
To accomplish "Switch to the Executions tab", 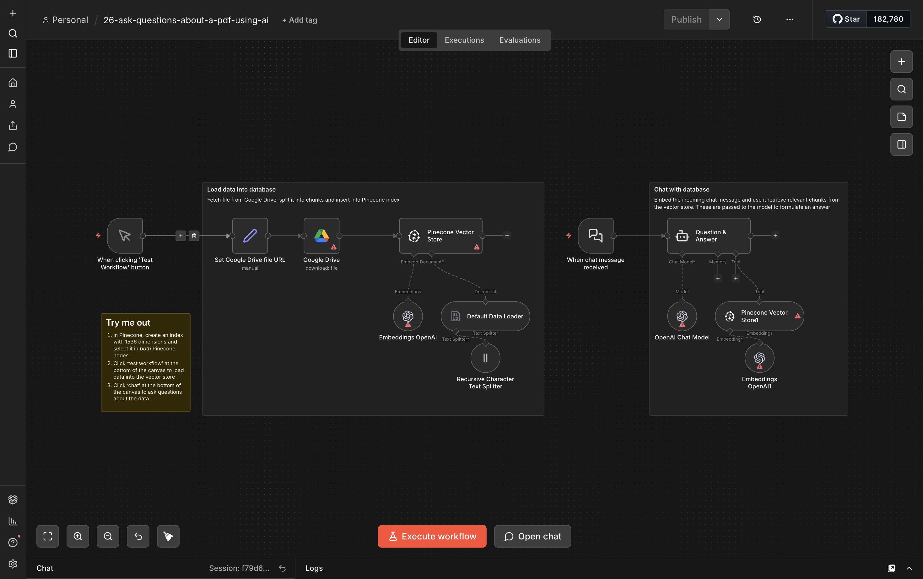I will click(464, 40).
